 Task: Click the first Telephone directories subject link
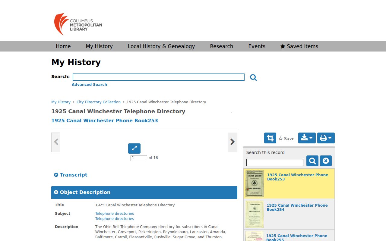(115, 214)
